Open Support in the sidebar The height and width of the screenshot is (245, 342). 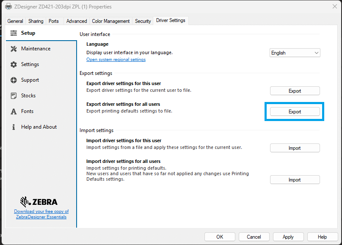(41, 80)
